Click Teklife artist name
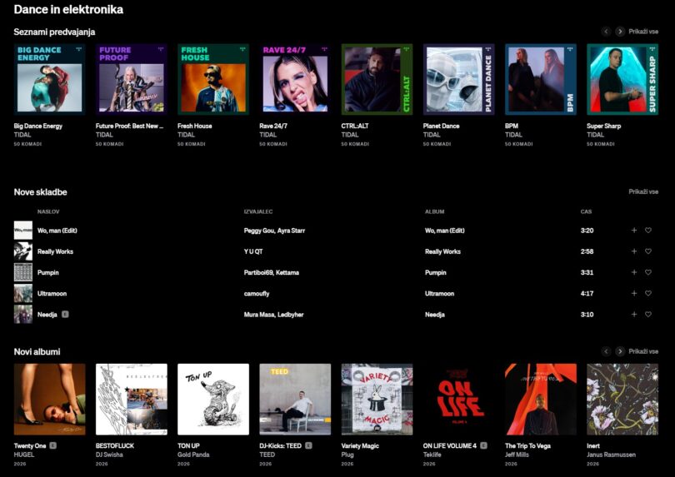 (x=432, y=455)
